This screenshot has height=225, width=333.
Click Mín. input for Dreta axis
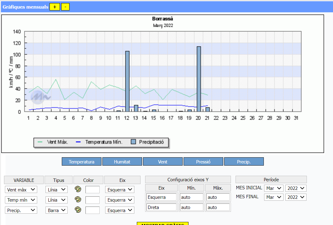191,207
